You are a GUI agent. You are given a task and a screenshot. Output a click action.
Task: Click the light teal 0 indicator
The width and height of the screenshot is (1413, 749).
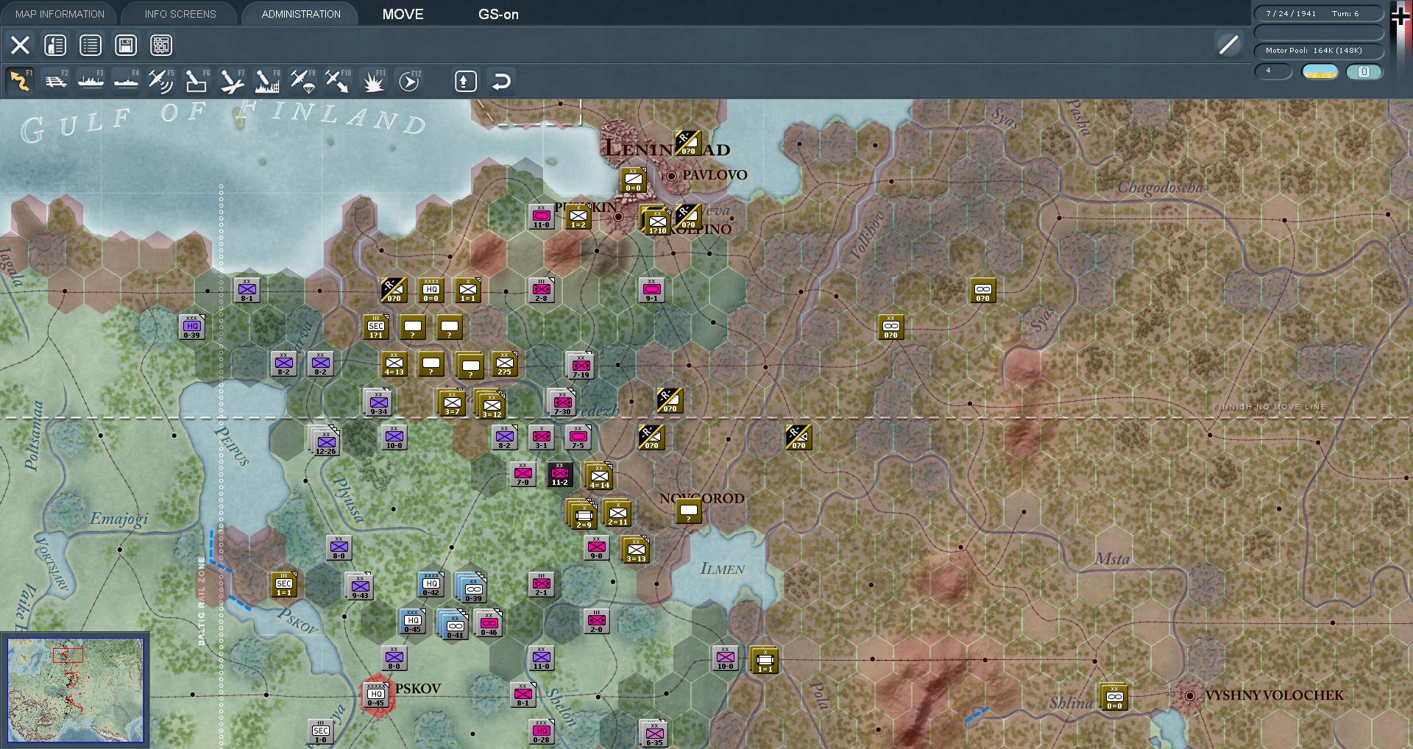pos(1364,71)
